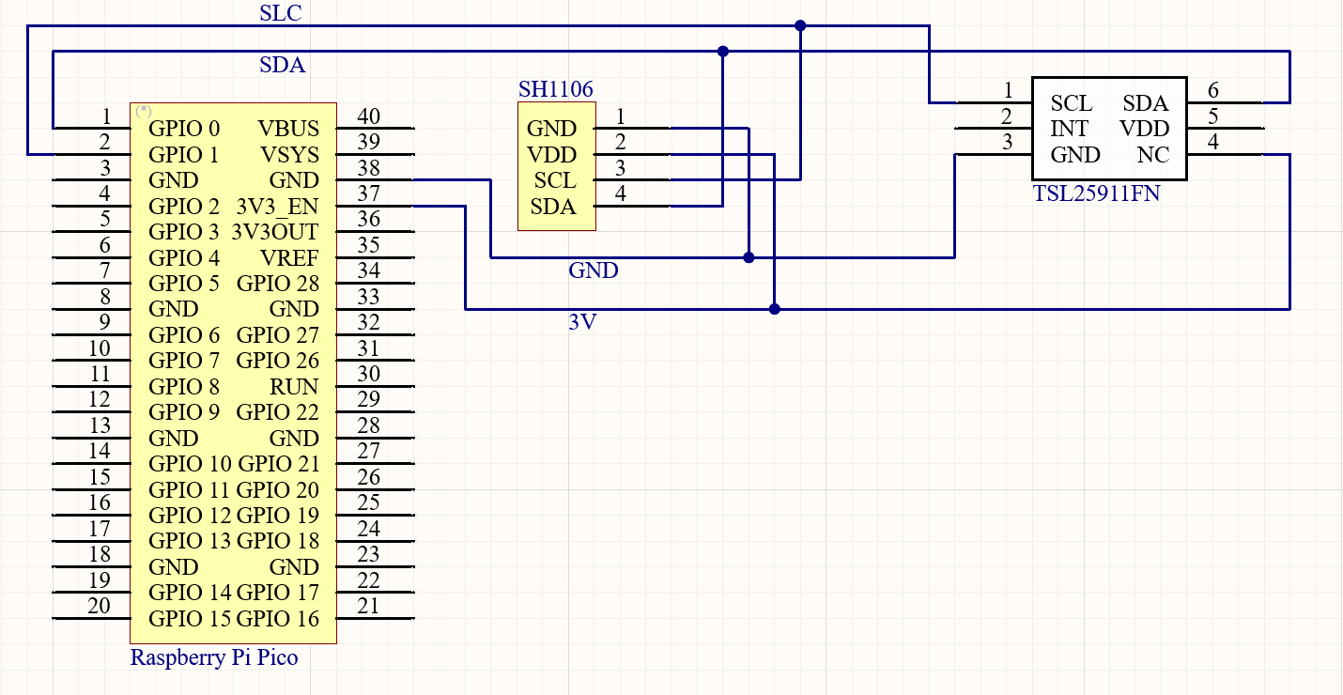Select the 3V3_EN pin name
1343x695 pixels.
pyautogui.click(x=278, y=207)
